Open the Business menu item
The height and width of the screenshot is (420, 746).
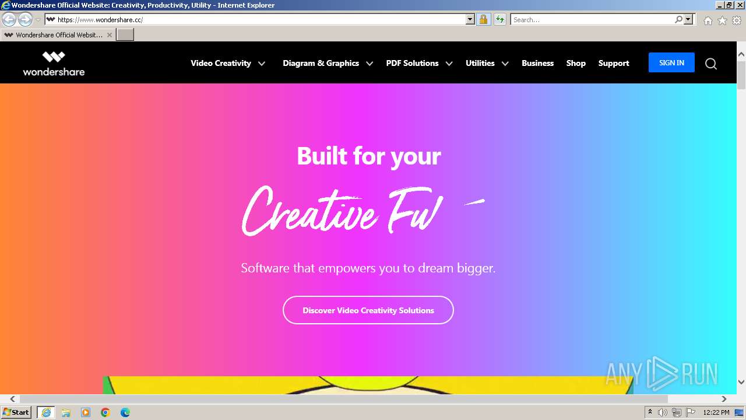click(x=537, y=63)
